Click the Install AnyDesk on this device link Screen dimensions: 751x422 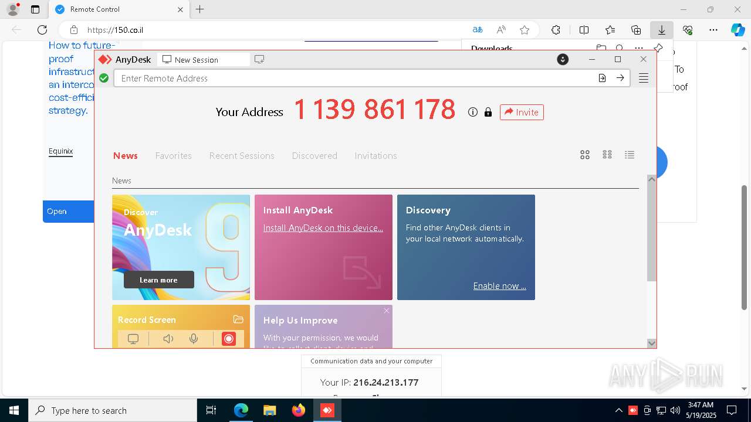(323, 227)
